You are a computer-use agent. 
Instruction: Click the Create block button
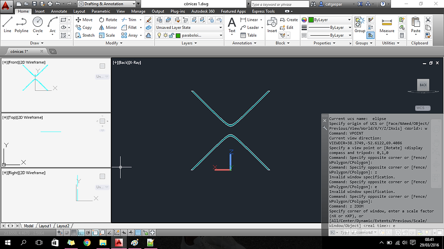[289, 20]
